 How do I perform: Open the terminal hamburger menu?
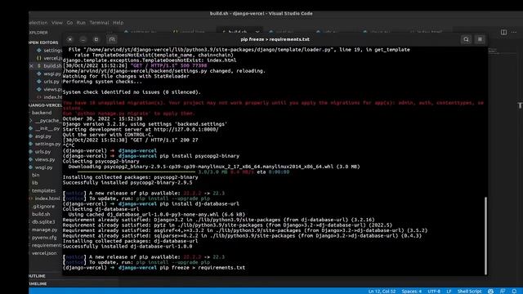480,39
